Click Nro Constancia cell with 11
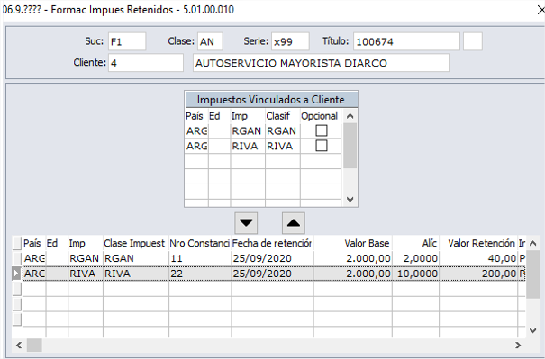The height and width of the screenshot is (359, 545). (x=200, y=258)
